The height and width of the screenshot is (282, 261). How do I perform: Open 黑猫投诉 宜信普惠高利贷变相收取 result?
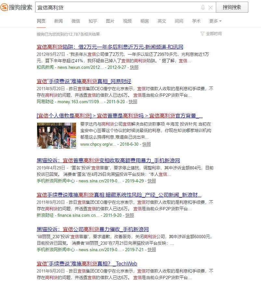pyautogui.click(x=108, y=160)
